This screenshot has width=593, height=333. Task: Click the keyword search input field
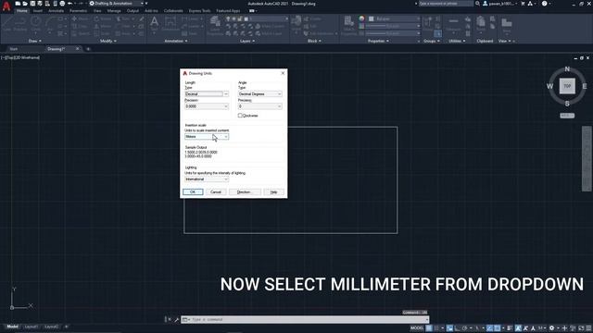click(x=445, y=4)
